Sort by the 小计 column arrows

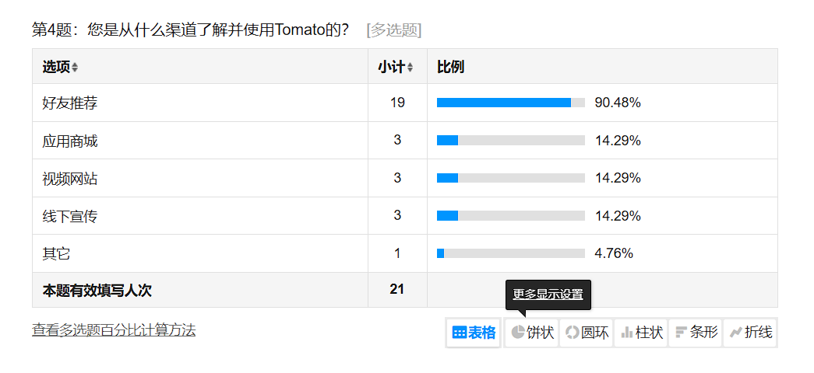[x=411, y=68]
